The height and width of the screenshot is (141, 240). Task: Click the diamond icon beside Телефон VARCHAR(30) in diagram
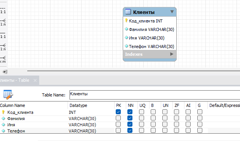click(127, 46)
